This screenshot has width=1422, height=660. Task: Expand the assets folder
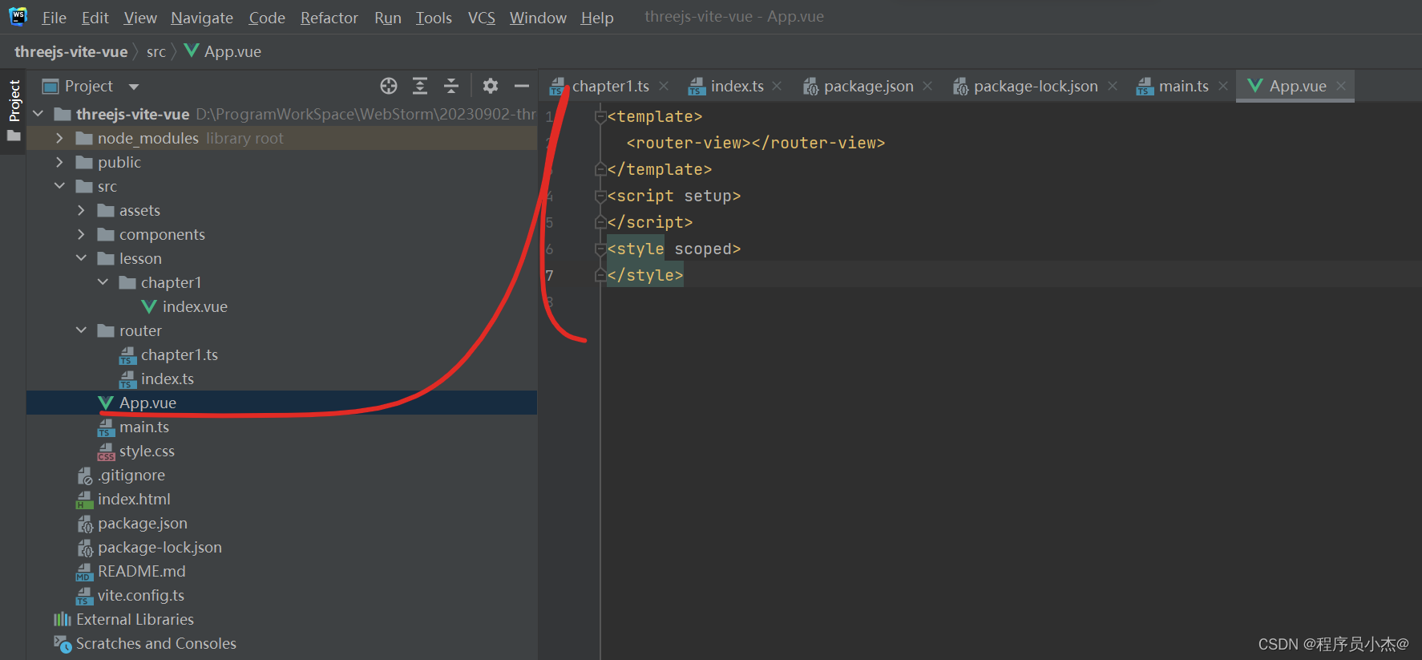click(81, 210)
